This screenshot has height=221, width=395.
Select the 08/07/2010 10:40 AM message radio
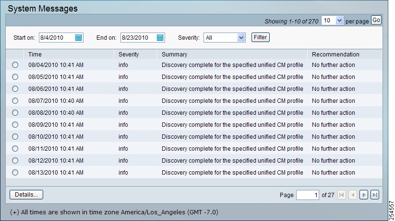(x=15, y=101)
